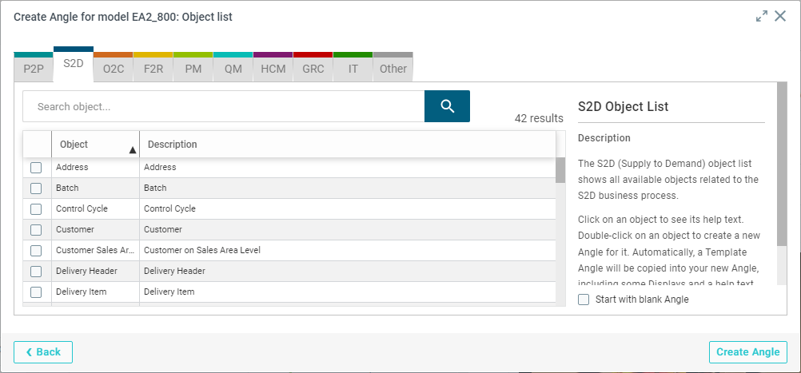Click the Object column sort arrow

click(132, 149)
